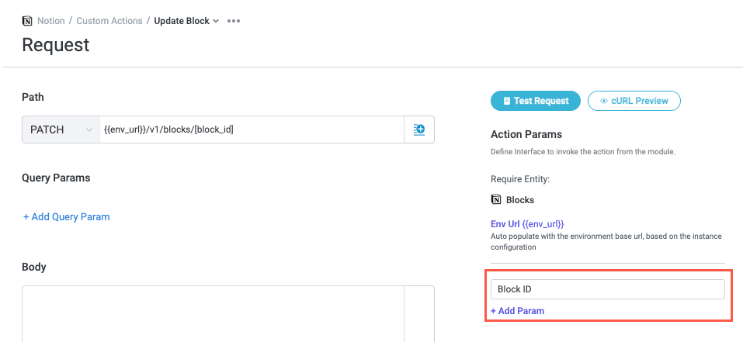
Task: Add a new query param
Action: [66, 216]
